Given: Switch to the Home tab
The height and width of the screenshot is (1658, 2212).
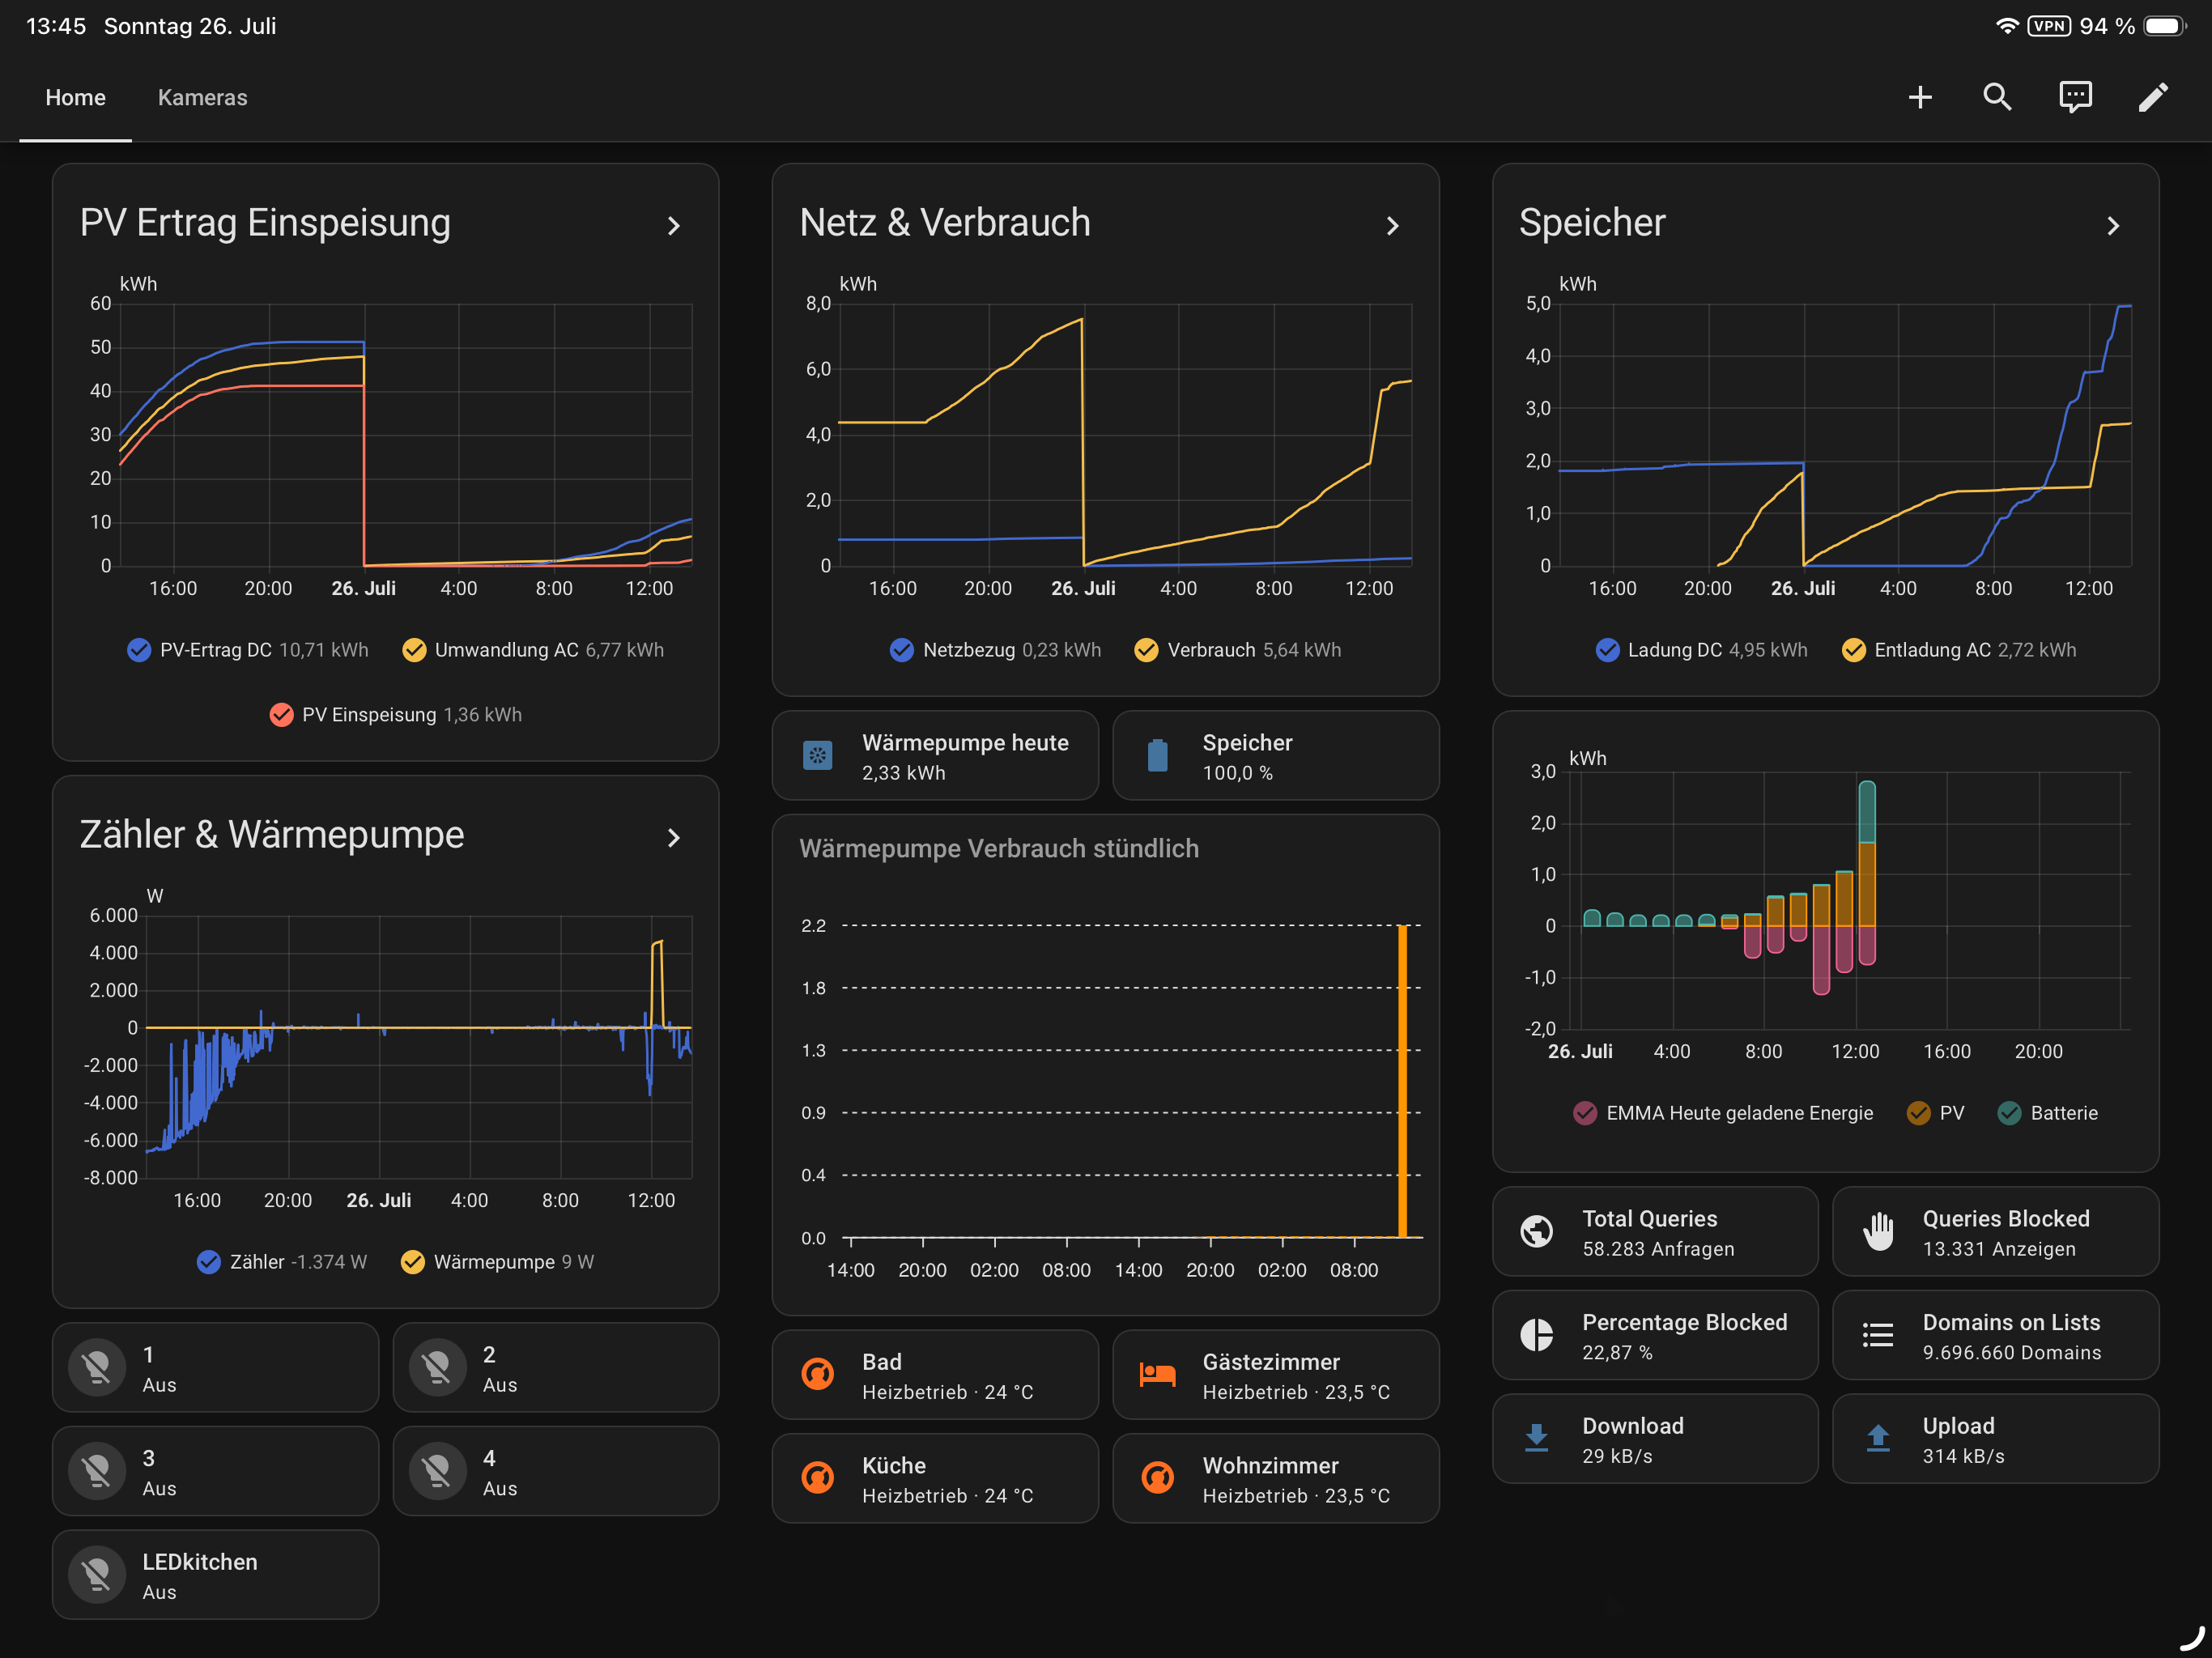Looking at the screenshot, I should pyautogui.click(x=76, y=97).
